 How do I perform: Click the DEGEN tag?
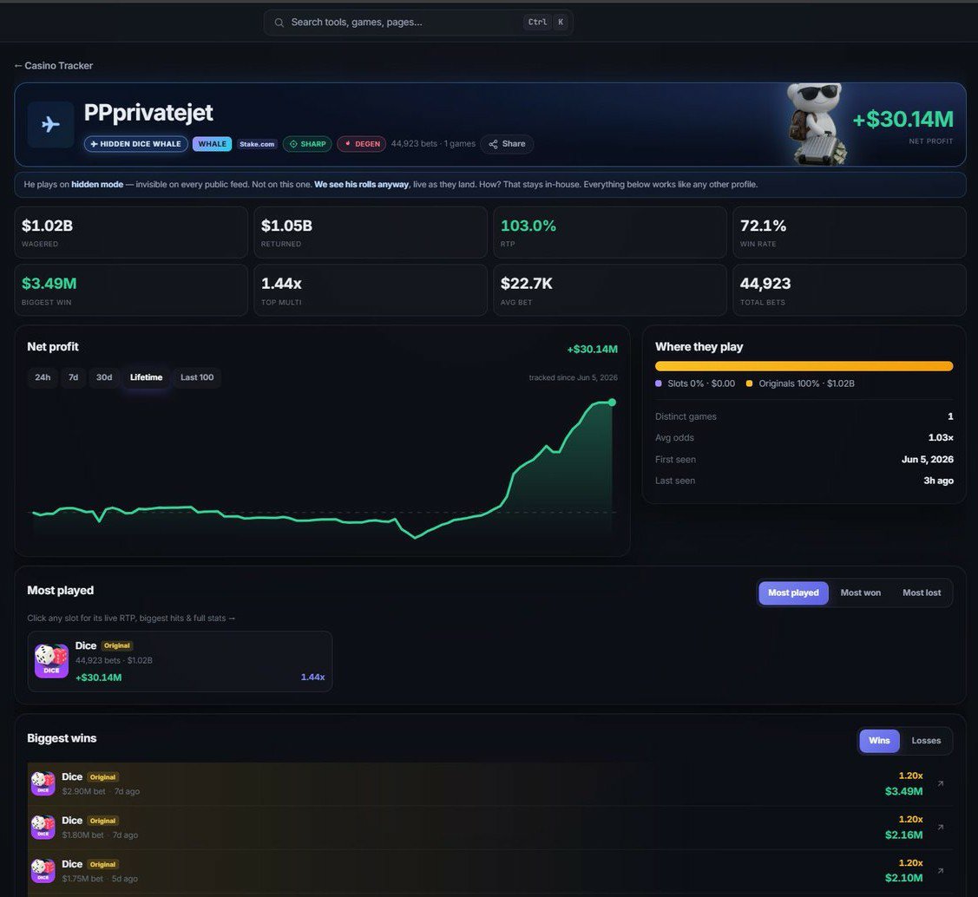pos(362,144)
